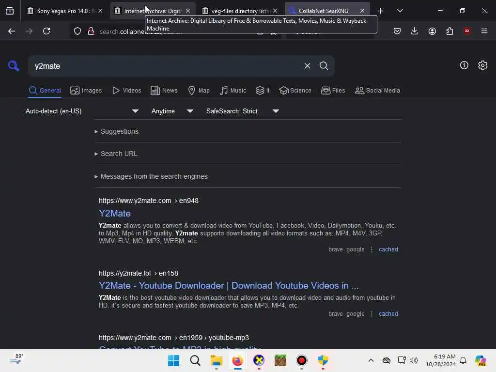
Task: Open the Pocket save icon
Action: coord(397,31)
